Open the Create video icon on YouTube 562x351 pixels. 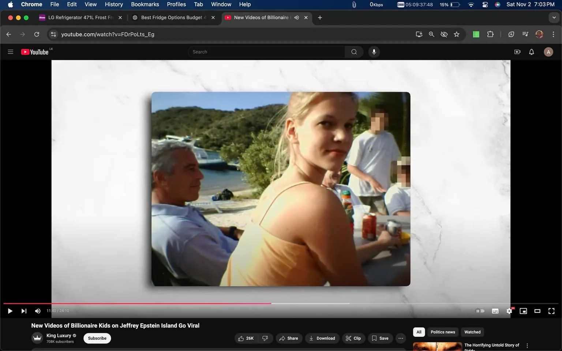pyautogui.click(x=517, y=52)
